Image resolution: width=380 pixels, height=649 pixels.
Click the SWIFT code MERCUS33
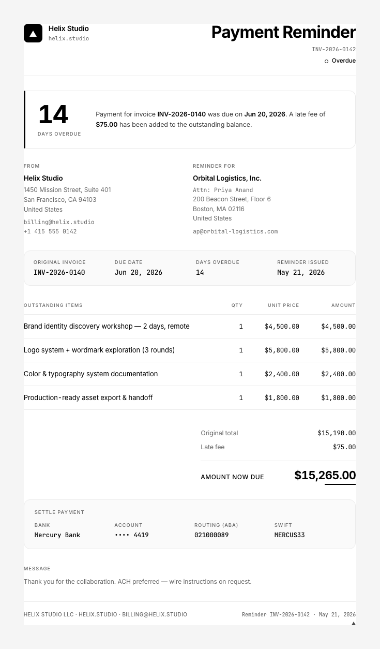click(x=290, y=535)
